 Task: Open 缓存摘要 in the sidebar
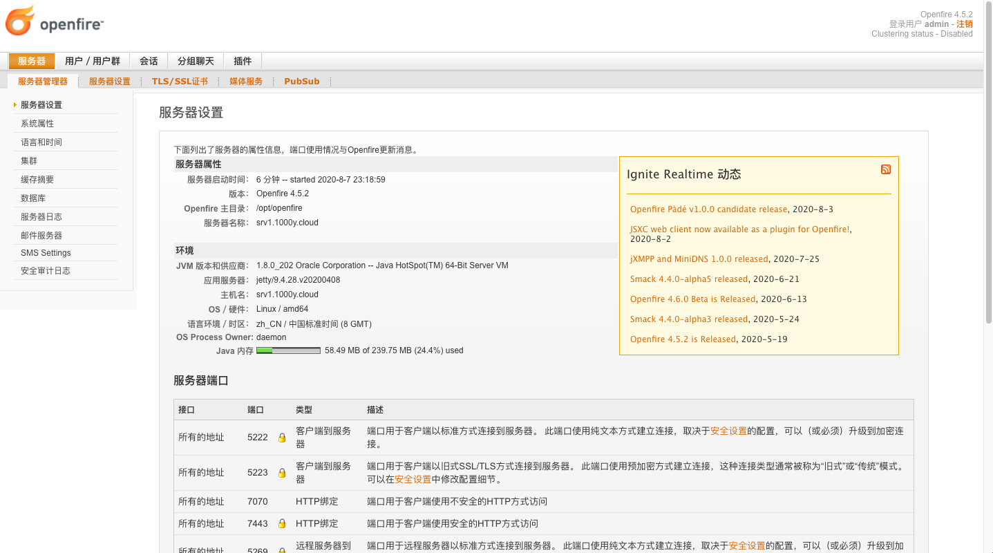tap(37, 180)
